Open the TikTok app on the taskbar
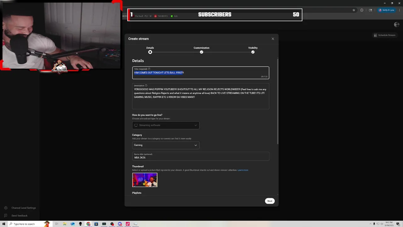Viewport: 403px width, 227px height. click(x=128, y=224)
